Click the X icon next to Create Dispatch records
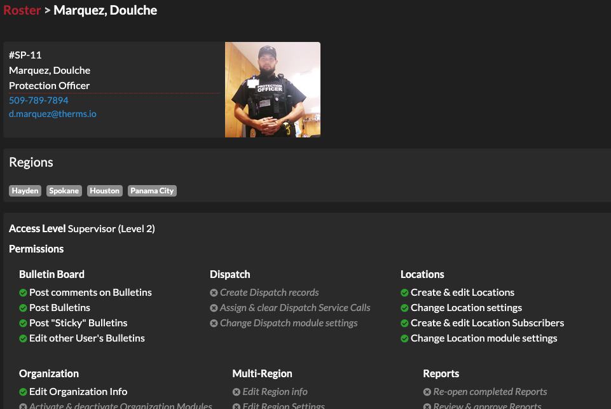Viewport: 611px width, 409px height. (x=214, y=292)
